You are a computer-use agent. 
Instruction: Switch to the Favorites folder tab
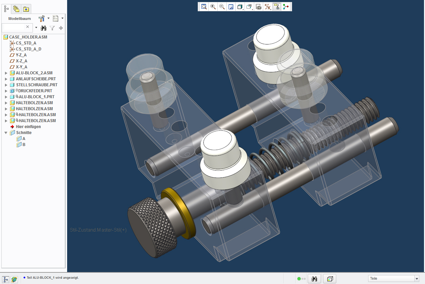(x=26, y=9)
